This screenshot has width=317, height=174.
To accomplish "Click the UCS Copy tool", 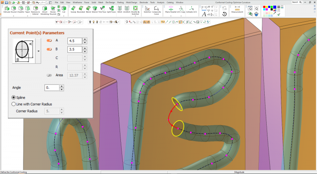I will pos(181,10).
